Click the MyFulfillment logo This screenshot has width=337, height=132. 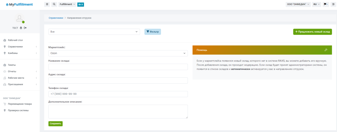[x=19, y=4]
